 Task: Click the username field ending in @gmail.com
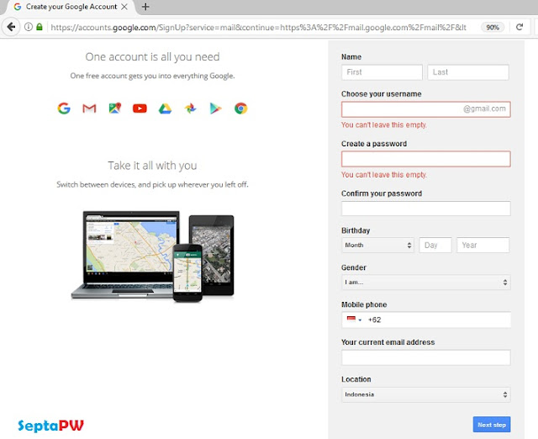(x=426, y=109)
